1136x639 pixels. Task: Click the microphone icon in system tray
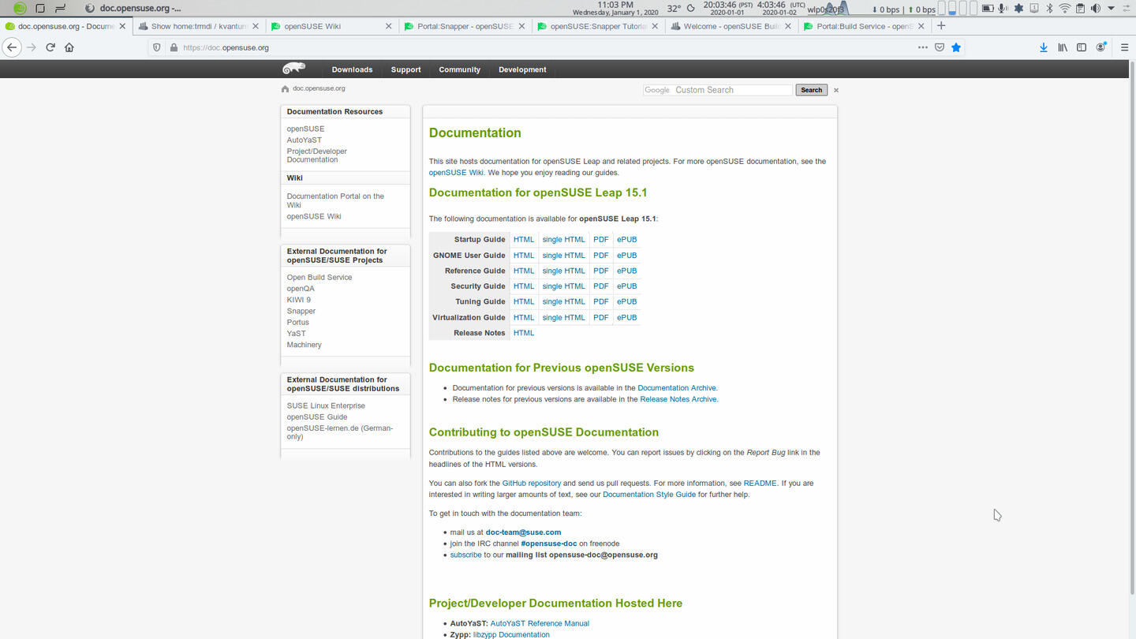point(1003,9)
